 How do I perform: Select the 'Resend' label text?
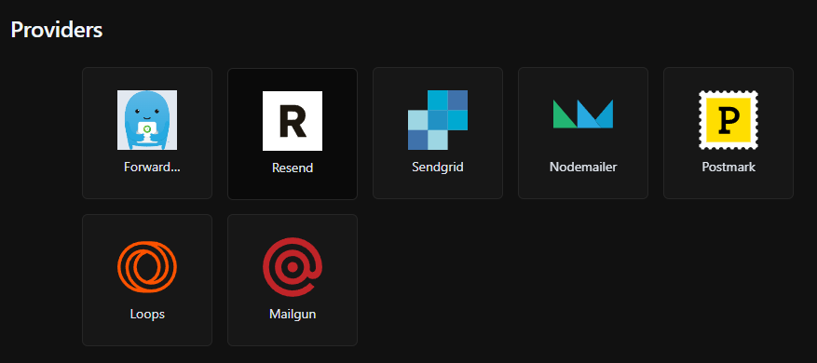293,168
